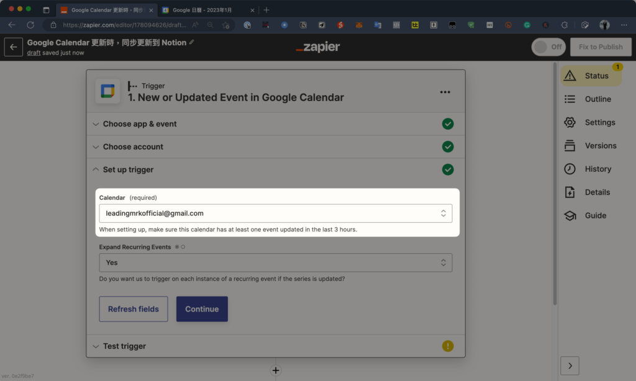Expand the Choose app & event section
Viewport: 636px width, 381px height.
coord(276,124)
